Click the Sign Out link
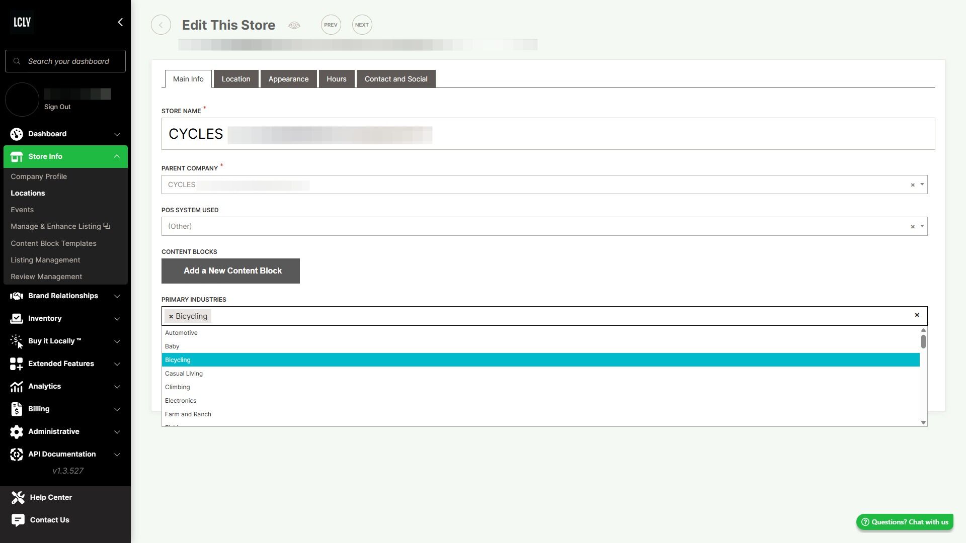The image size is (966, 543). tap(57, 107)
